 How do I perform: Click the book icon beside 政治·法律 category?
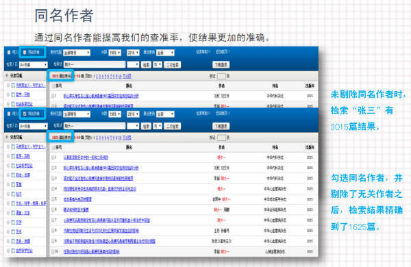13,175
